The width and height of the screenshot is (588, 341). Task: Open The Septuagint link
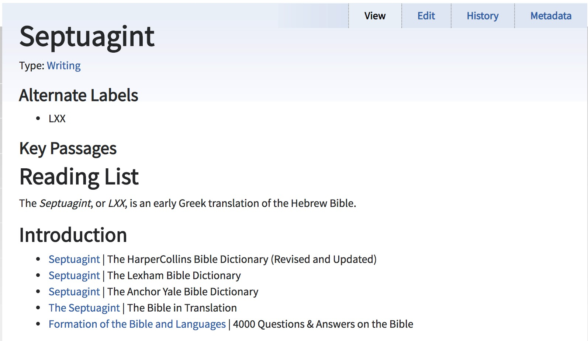(84, 308)
